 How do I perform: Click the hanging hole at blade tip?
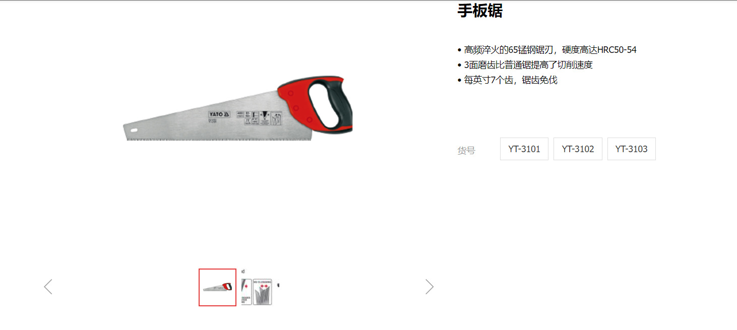[x=134, y=130]
